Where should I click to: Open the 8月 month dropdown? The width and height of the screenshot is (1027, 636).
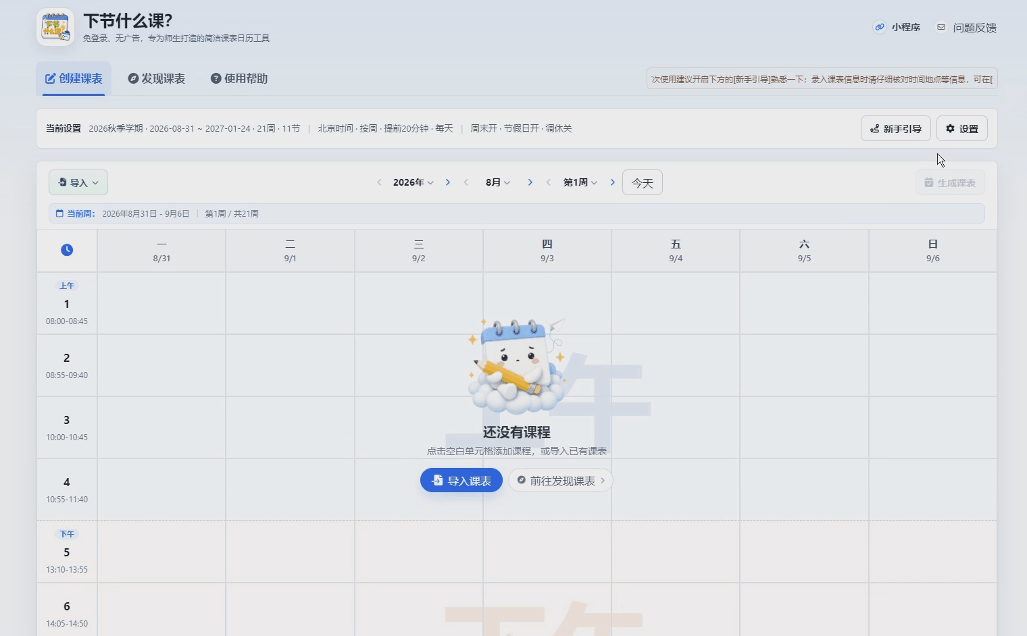coord(498,182)
